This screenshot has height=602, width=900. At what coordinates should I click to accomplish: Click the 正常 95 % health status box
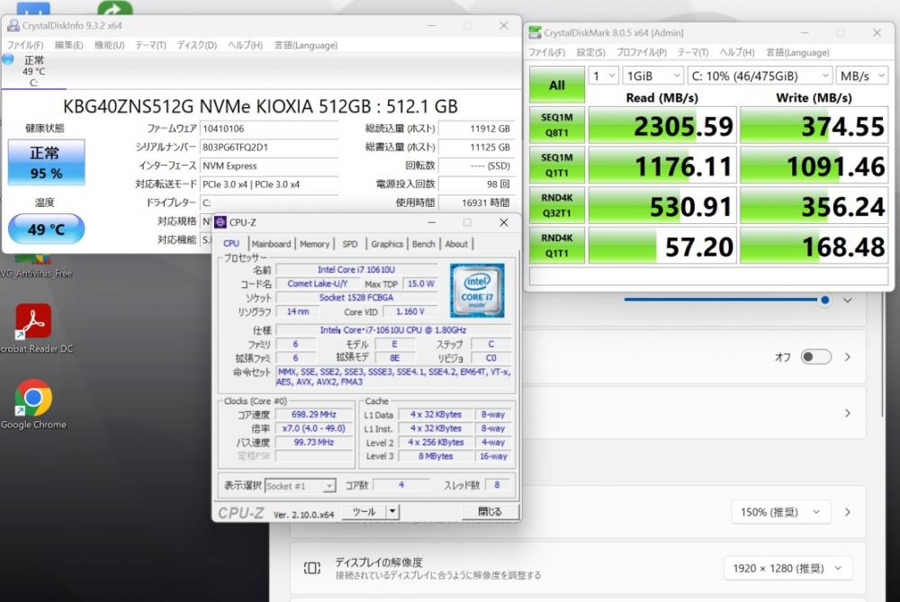[x=46, y=163]
